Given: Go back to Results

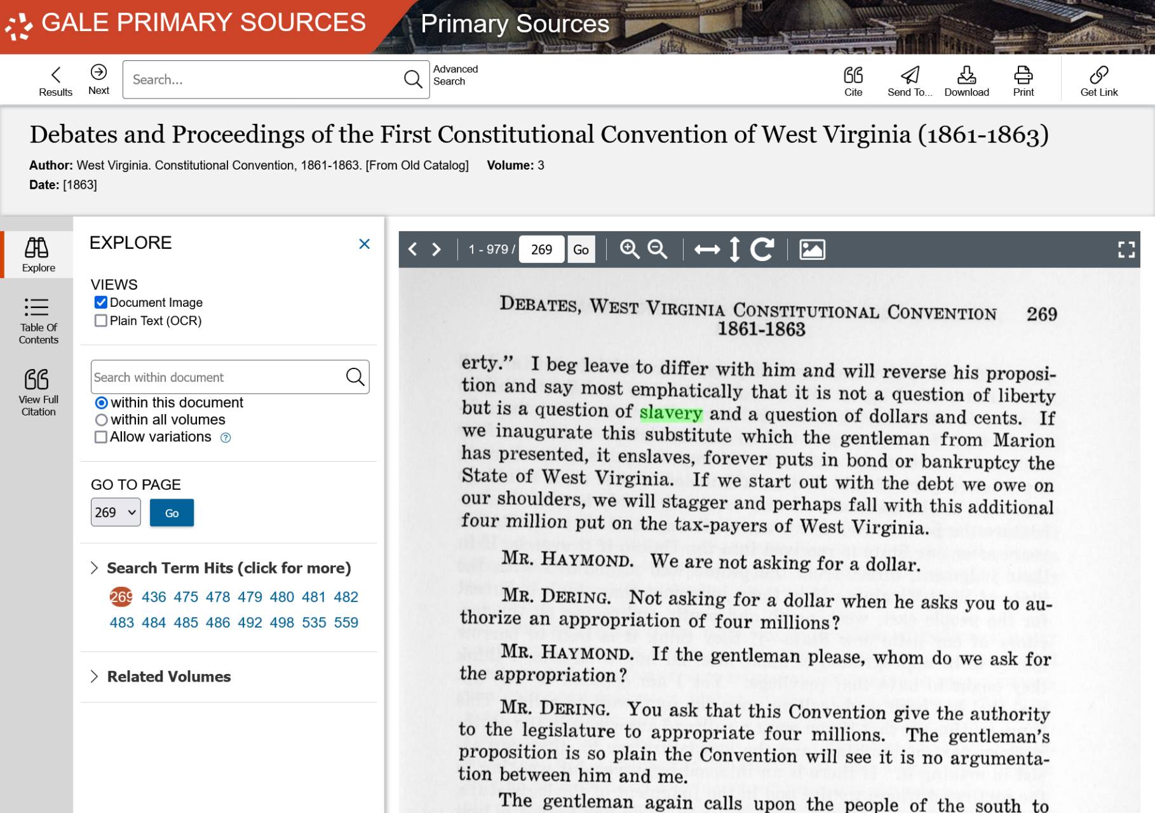Looking at the screenshot, I should tap(55, 81).
